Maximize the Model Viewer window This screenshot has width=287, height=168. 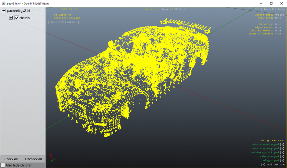(271, 3)
